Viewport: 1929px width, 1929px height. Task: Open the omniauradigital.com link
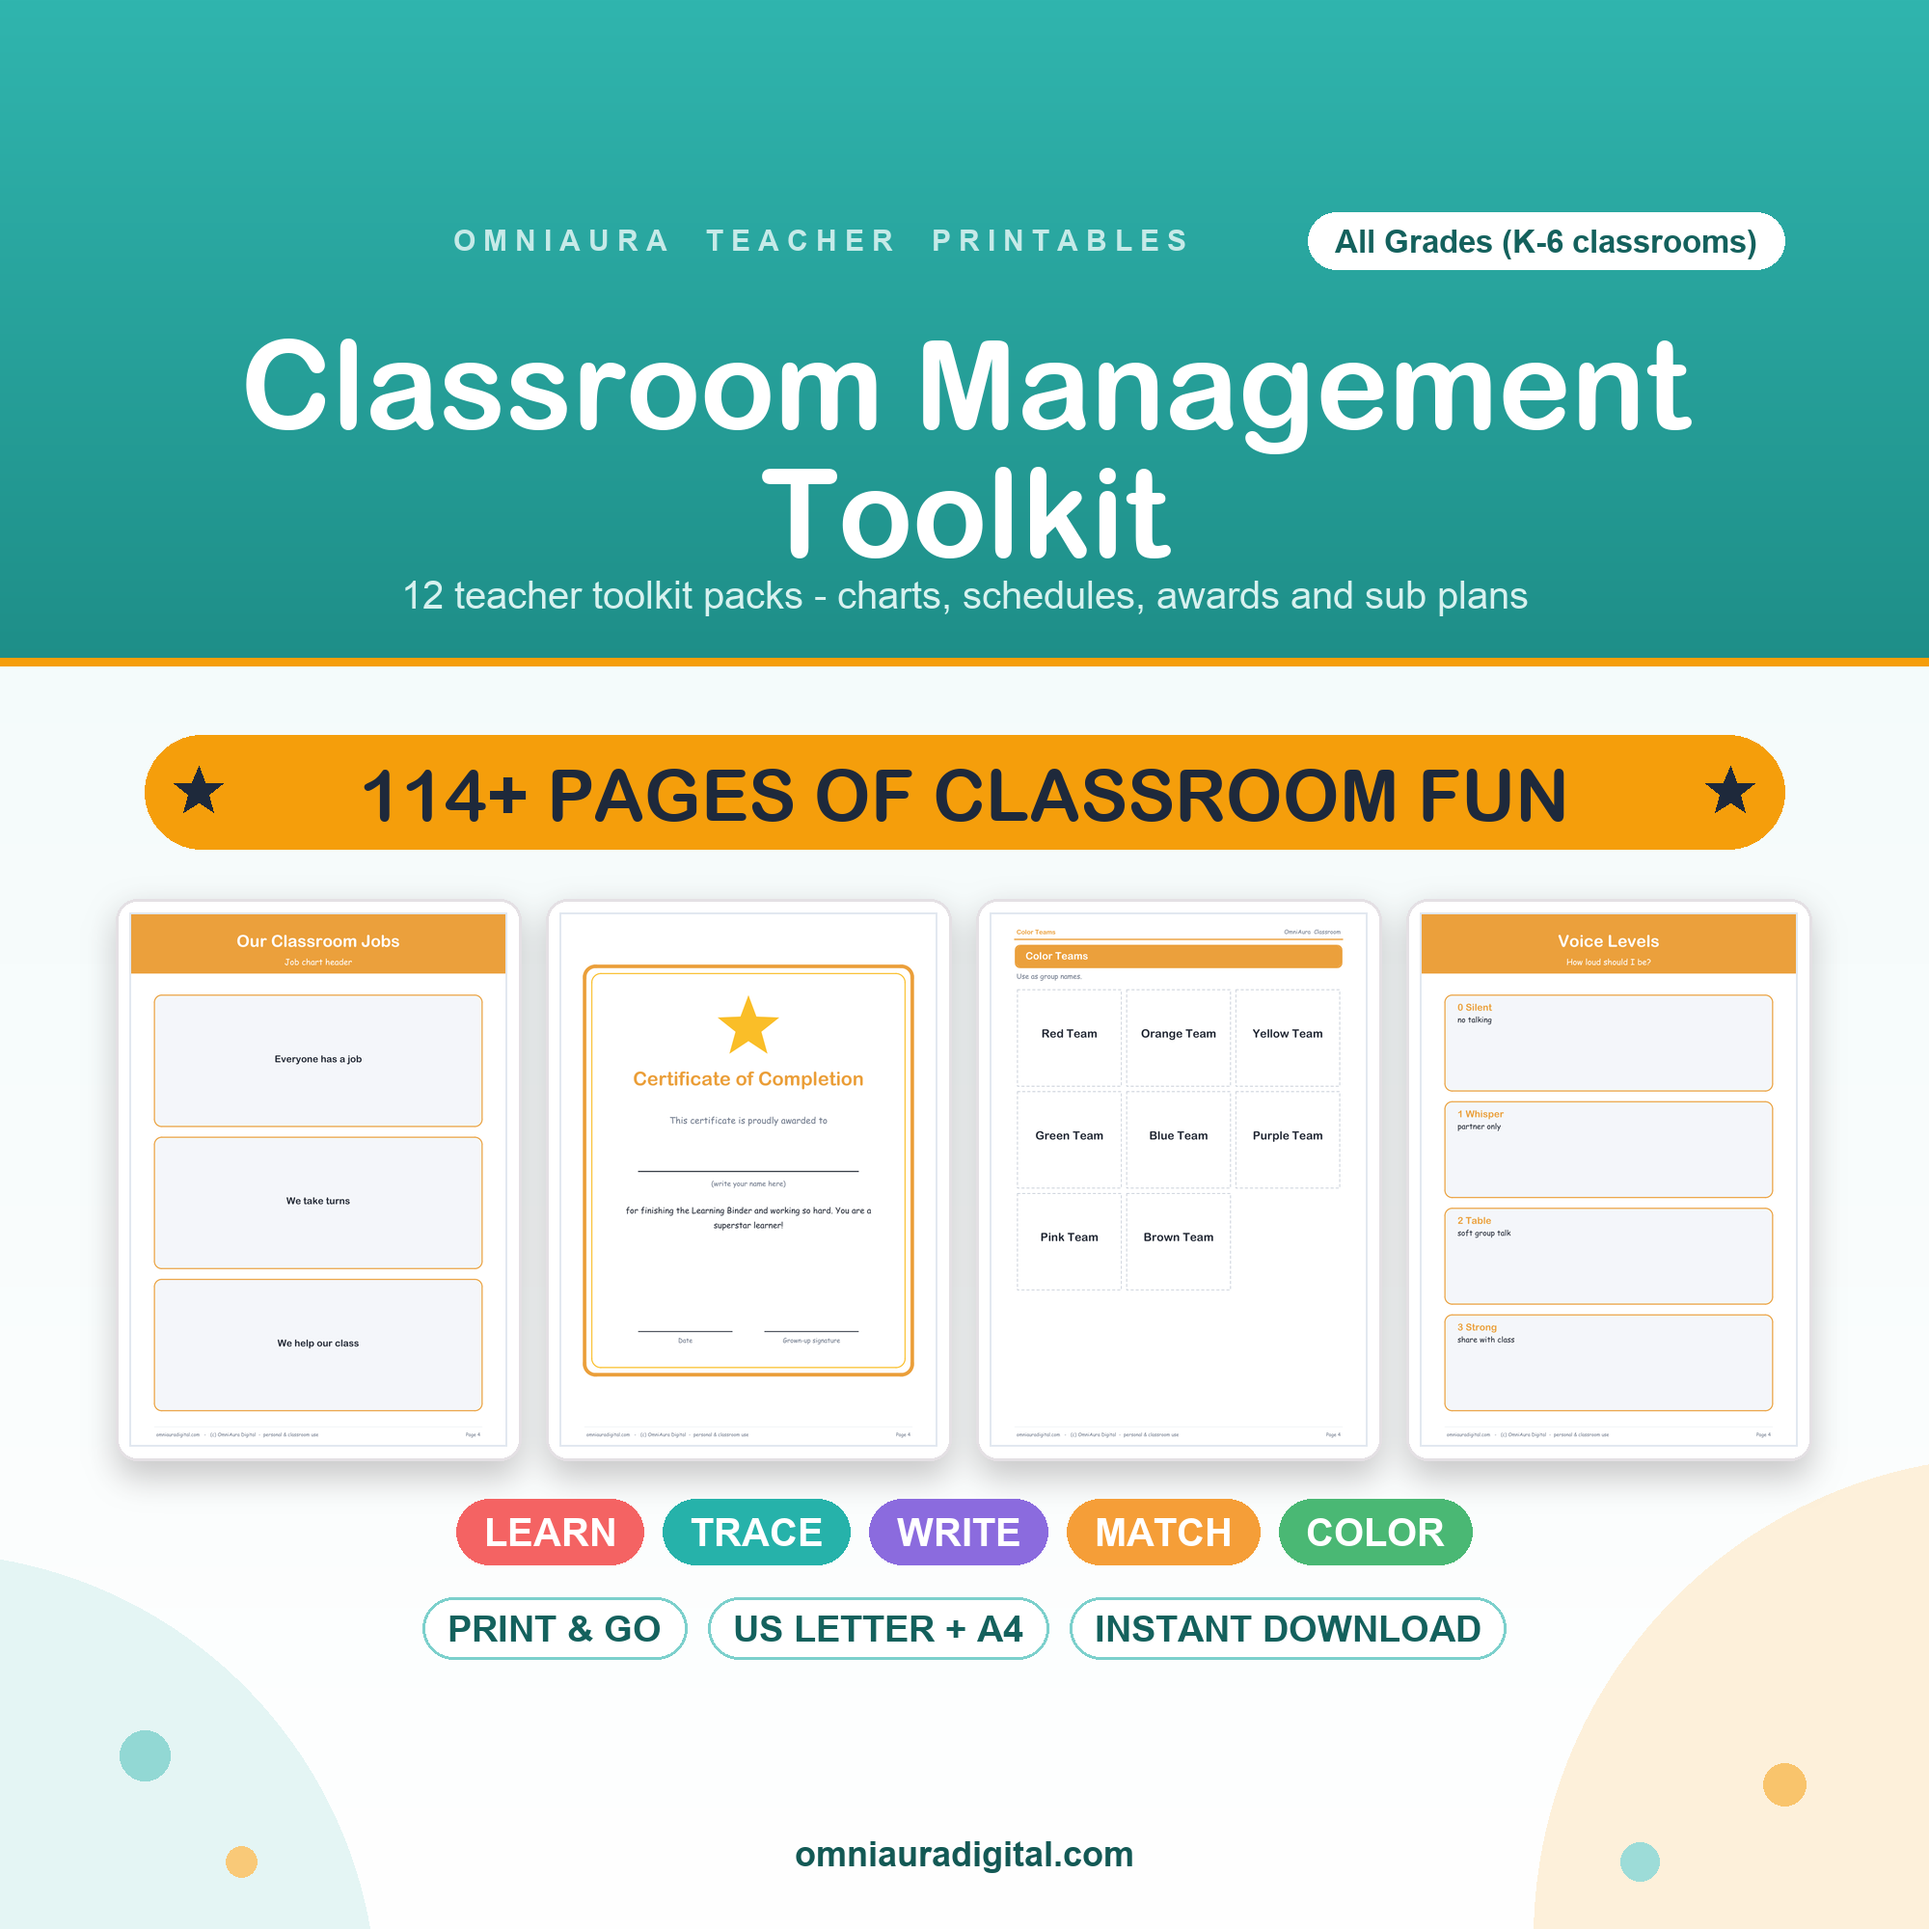[x=964, y=1854]
